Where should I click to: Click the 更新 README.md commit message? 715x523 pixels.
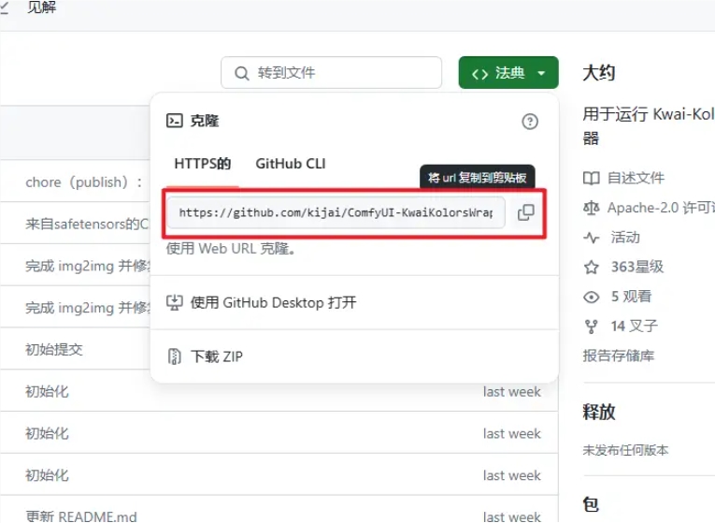[81, 516]
